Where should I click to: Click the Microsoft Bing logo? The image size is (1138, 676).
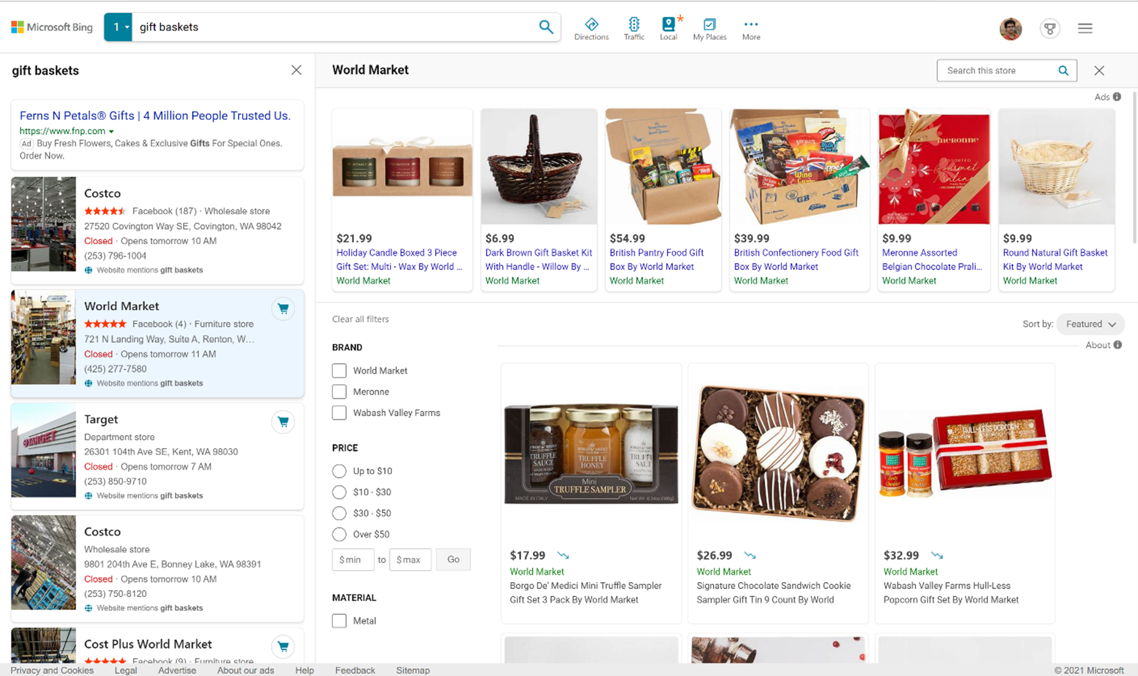(x=52, y=27)
